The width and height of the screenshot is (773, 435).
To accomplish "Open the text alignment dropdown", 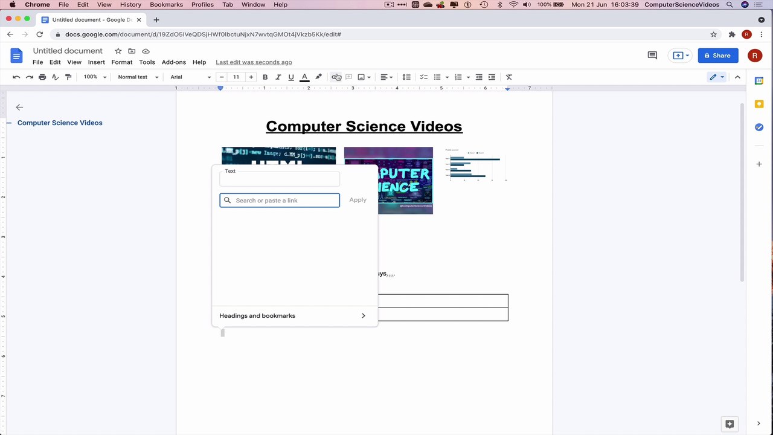I will click(x=386, y=77).
